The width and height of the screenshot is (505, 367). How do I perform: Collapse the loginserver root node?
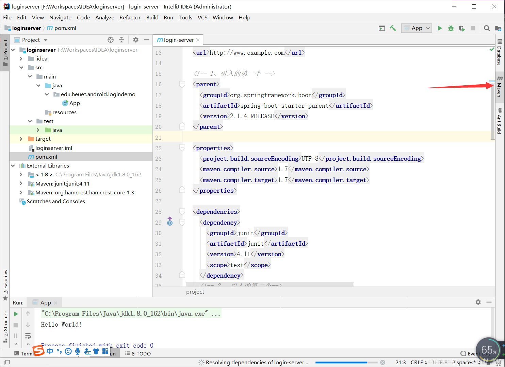(13, 50)
